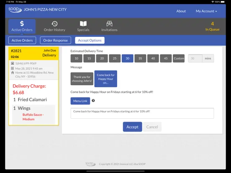This screenshot has width=231, height=173.
Task: Click the dollar sign icon
Action: (22, 23)
